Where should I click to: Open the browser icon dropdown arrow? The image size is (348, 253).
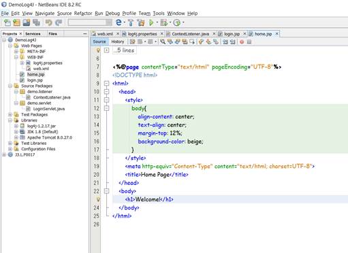coord(125,22)
